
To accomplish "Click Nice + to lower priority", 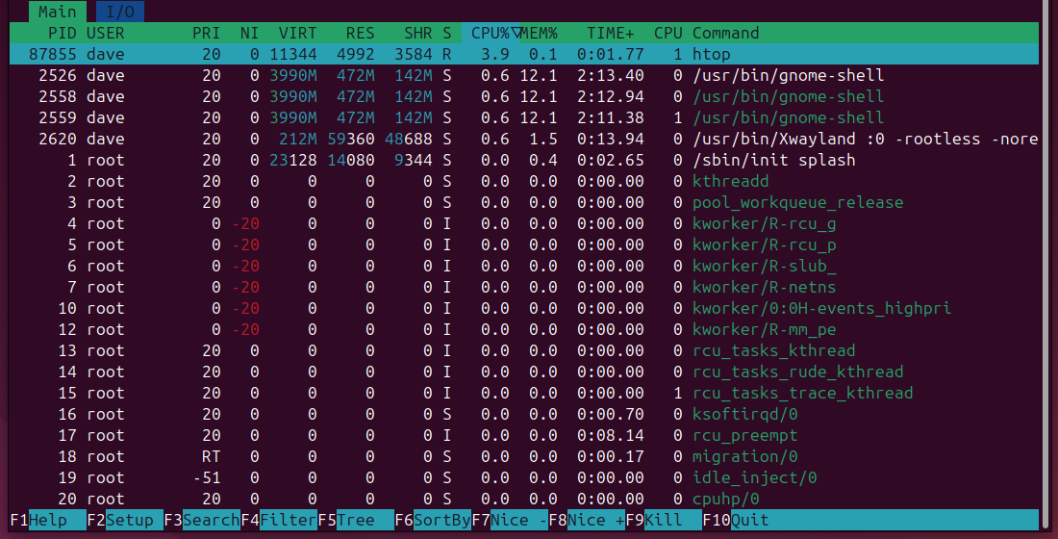I will pos(595,520).
